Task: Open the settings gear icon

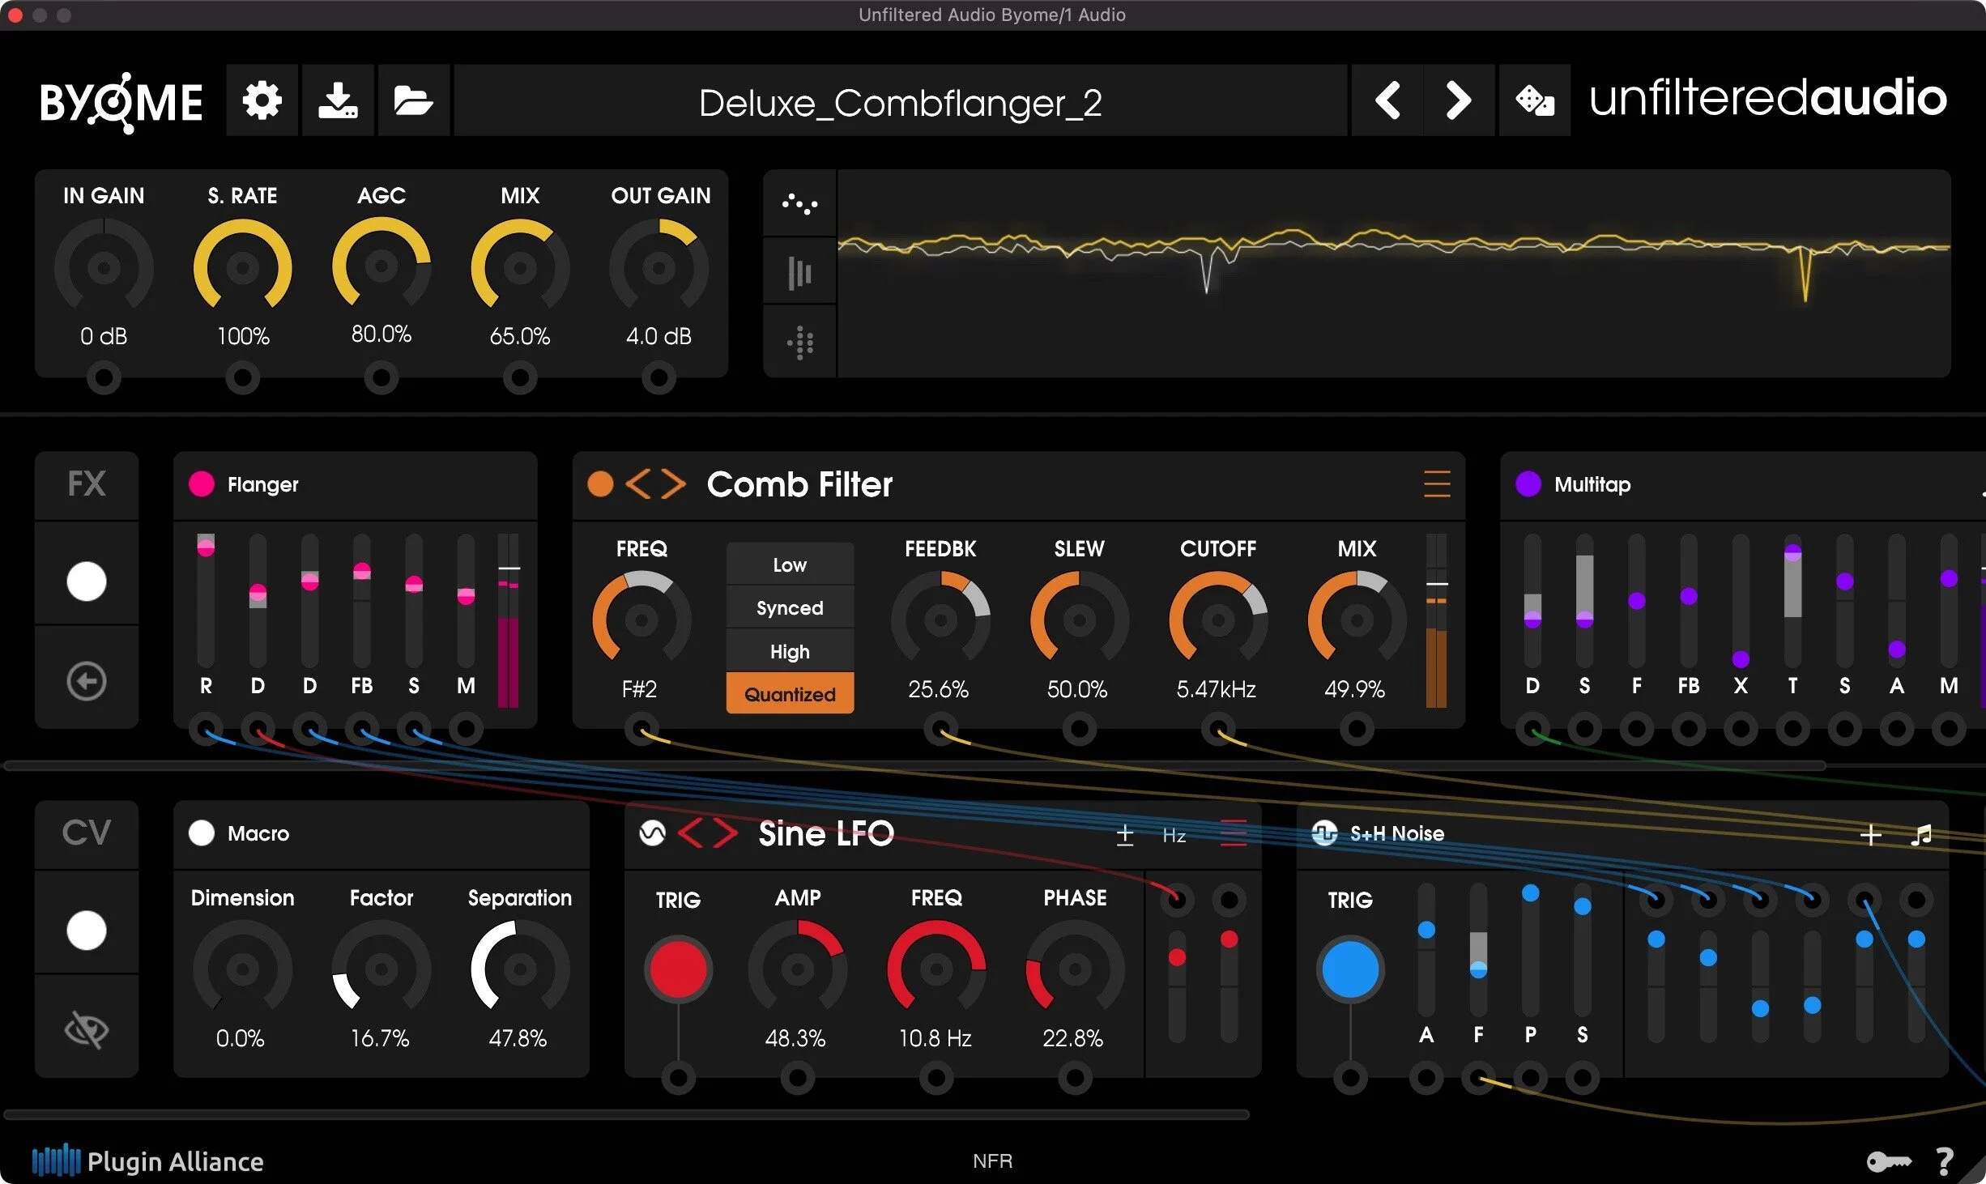Action: 262,100
